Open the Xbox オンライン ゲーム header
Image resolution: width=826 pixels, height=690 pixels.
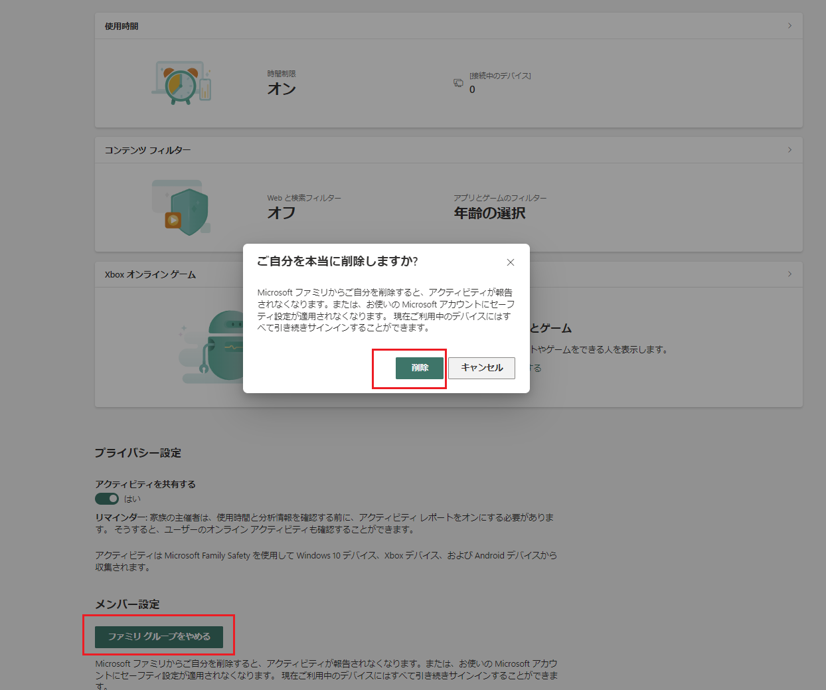tap(449, 274)
